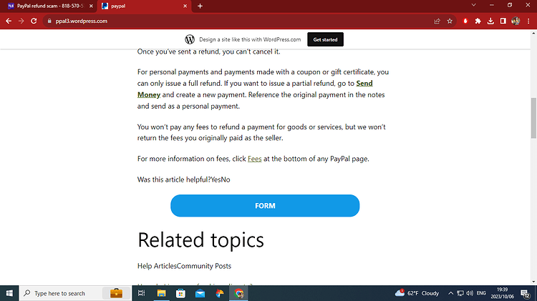
Task: Show hidden system tray icons
Action: pyautogui.click(x=450, y=293)
